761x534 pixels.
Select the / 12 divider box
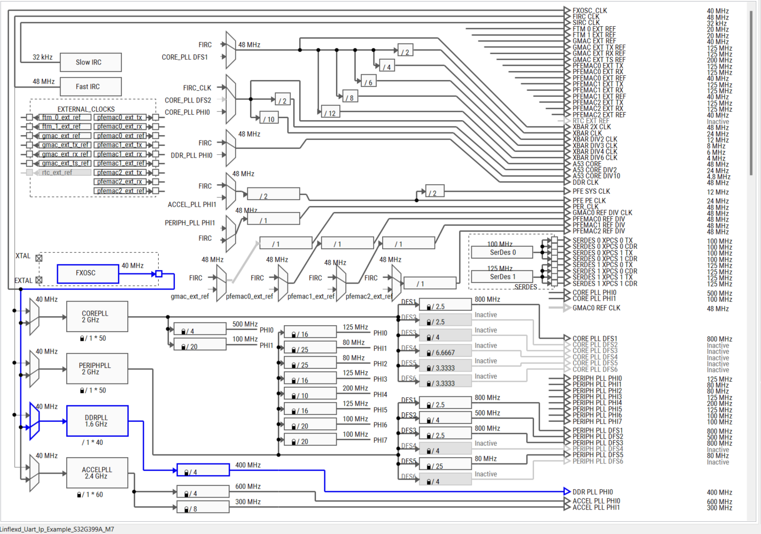330,113
